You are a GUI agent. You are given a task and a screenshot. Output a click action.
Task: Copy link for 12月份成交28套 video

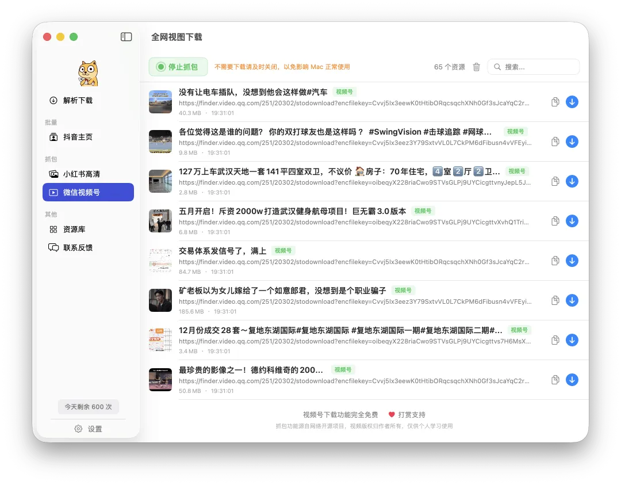coord(555,340)
